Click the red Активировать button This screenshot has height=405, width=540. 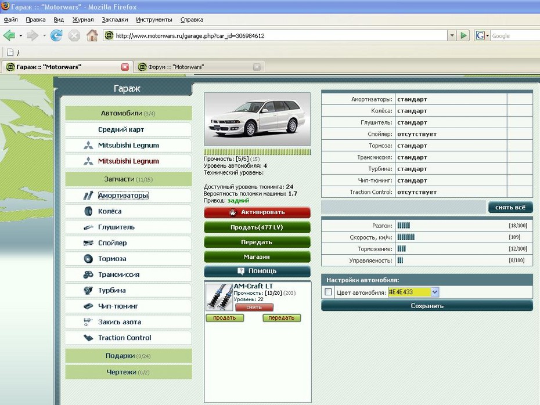pyautogui.click(x=257, y=212)
